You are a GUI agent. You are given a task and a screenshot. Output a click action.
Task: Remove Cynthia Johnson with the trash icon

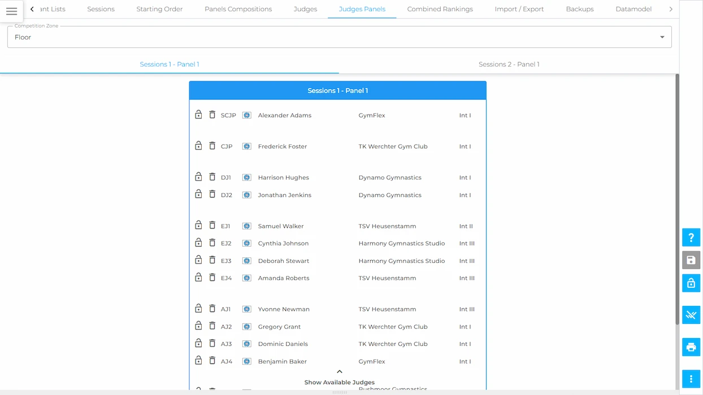pos(212,243)
